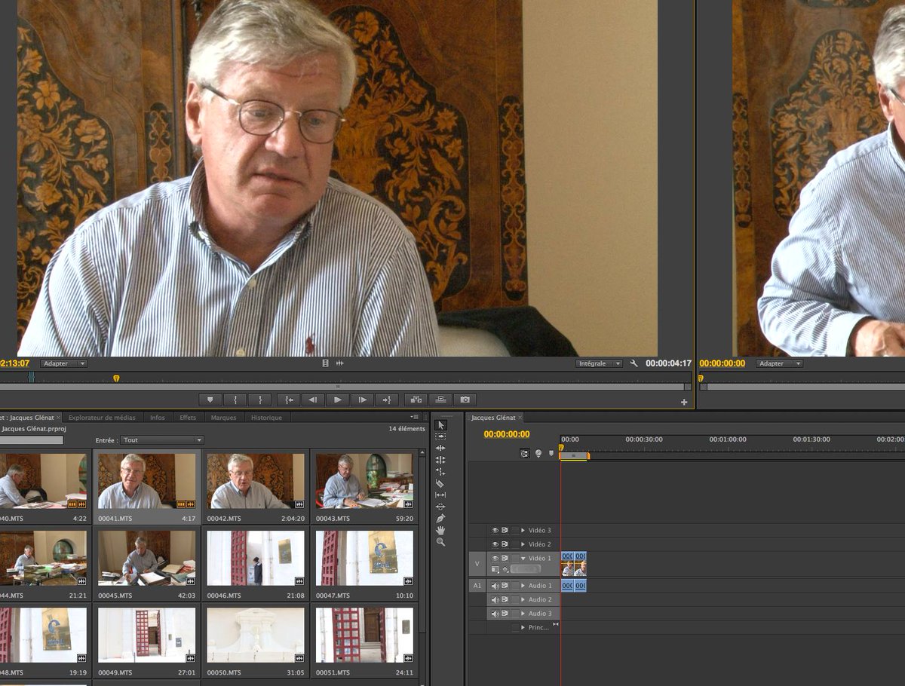This screenshot has height=686, width=905.
Task: Collapse the Vidéo 1 track disclosure triangle
Action: pos(523,558)
